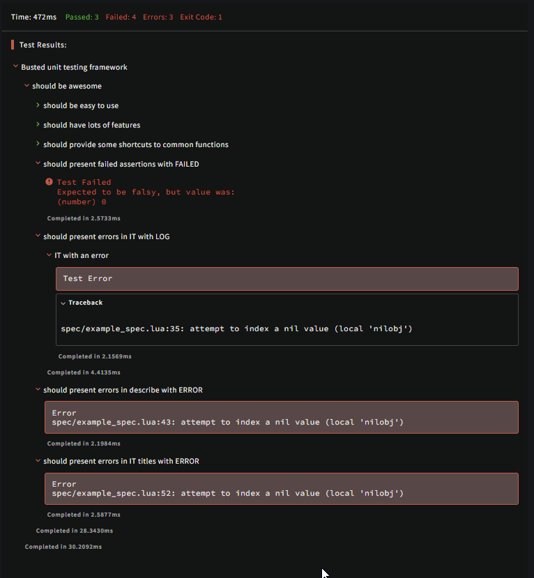The width and height of the screenshot is (534, 578).
Task: Collapse failed assertions with FAILED chevron
Action: (x=38, y=163)
